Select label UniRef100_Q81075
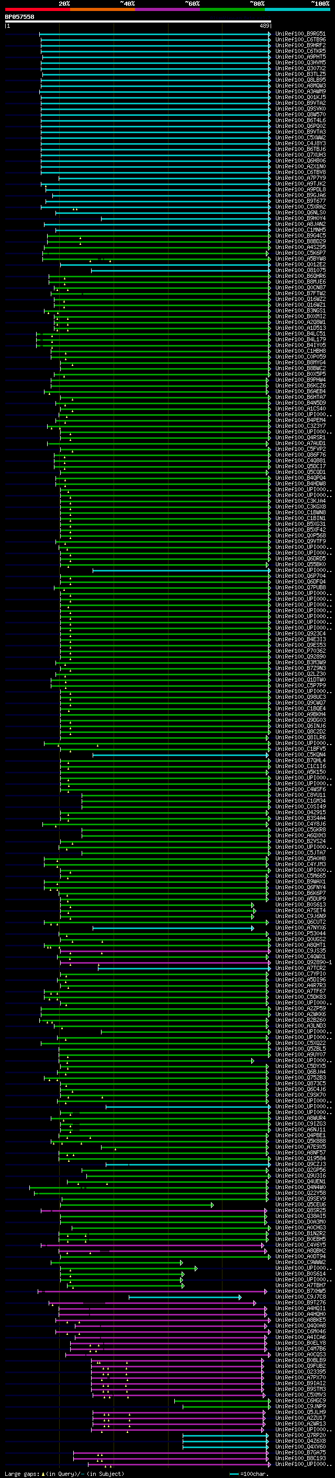The image size is (335, 1478). (x=300, y=270)
